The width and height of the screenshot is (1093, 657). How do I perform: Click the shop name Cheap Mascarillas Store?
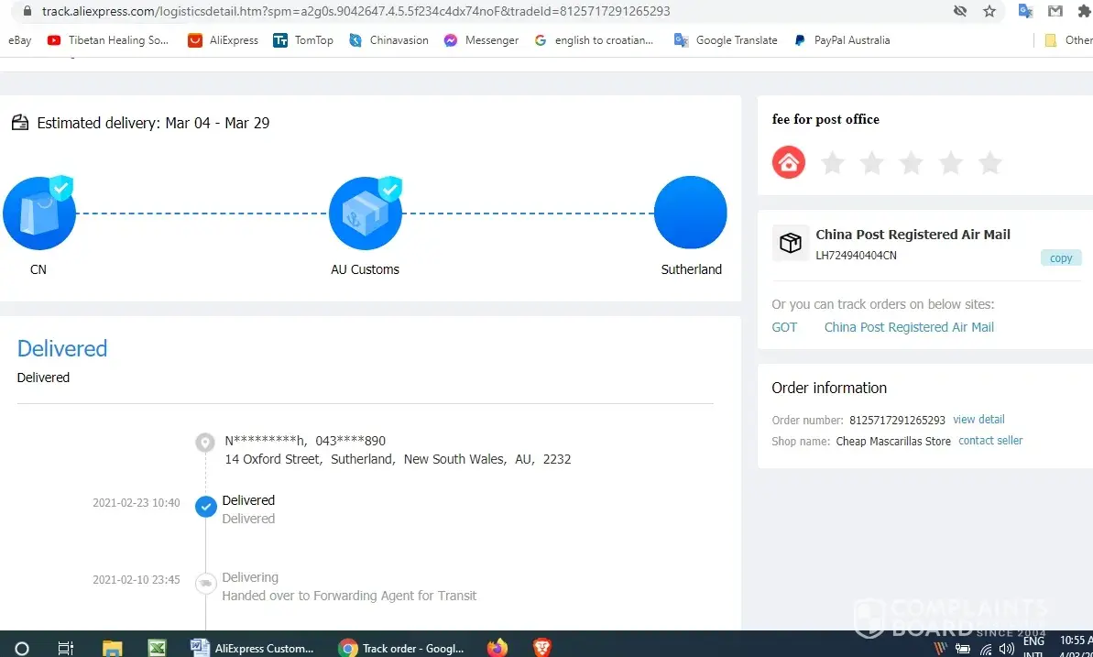click(x=893, y=442)
